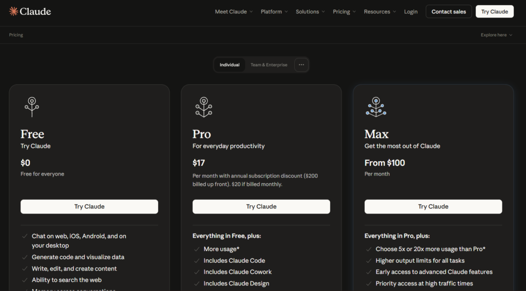Expand the Platform menu
526x291 pixels.
[x=274, y=11]
